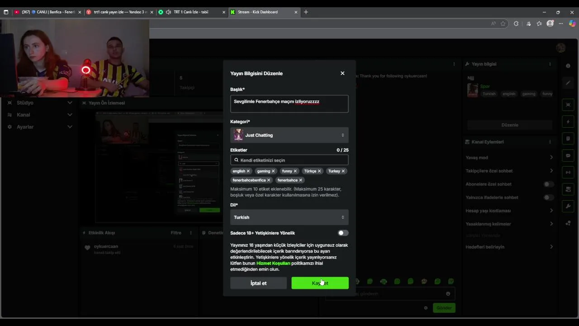Remove the Turkey tag
This screenshot has width=579, height=326.
tap(343, 171)
